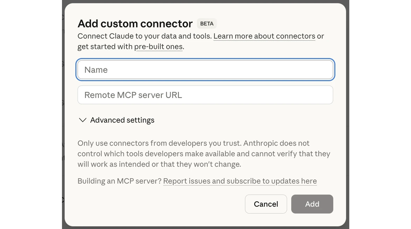Activate the Remote MCP server URL input
Image resolution: width=411 pixels, height=229 pixels.
tap(205, 95)
